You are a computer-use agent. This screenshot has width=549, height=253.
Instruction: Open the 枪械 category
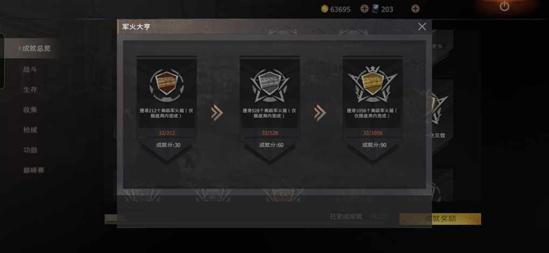pyautogui.click(x=30, y=130)
